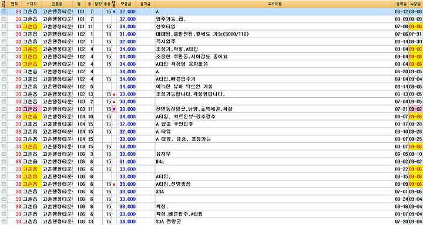
Task: Sort by the 보증금 column header
Action: click(x=126, y=4)
